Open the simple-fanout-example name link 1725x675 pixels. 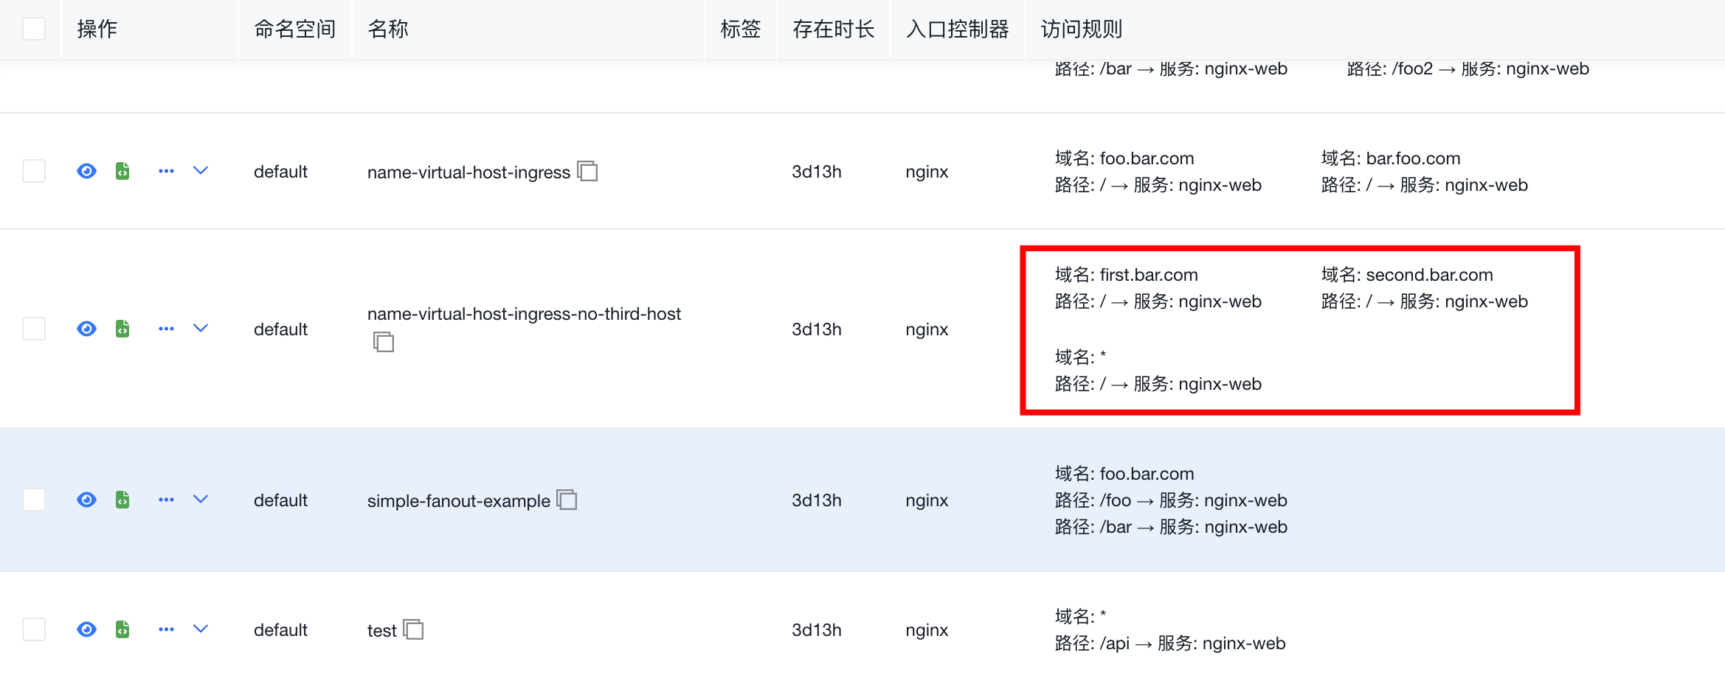[x=459, y=500]
